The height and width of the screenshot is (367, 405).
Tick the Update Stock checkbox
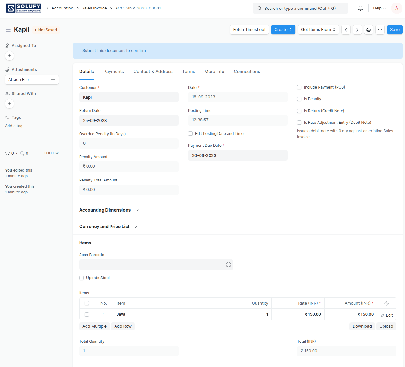tap(81, 278)
